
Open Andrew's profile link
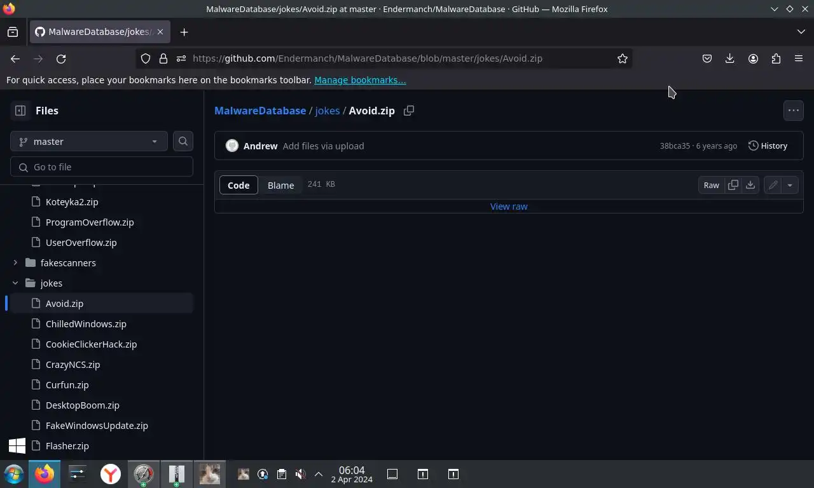[260, 146]
